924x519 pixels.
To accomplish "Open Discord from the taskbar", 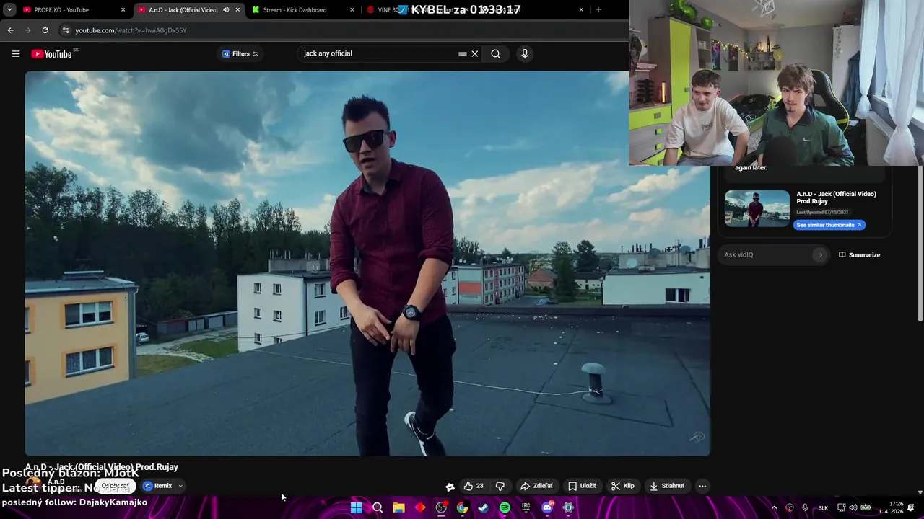I will click(547, 507).
